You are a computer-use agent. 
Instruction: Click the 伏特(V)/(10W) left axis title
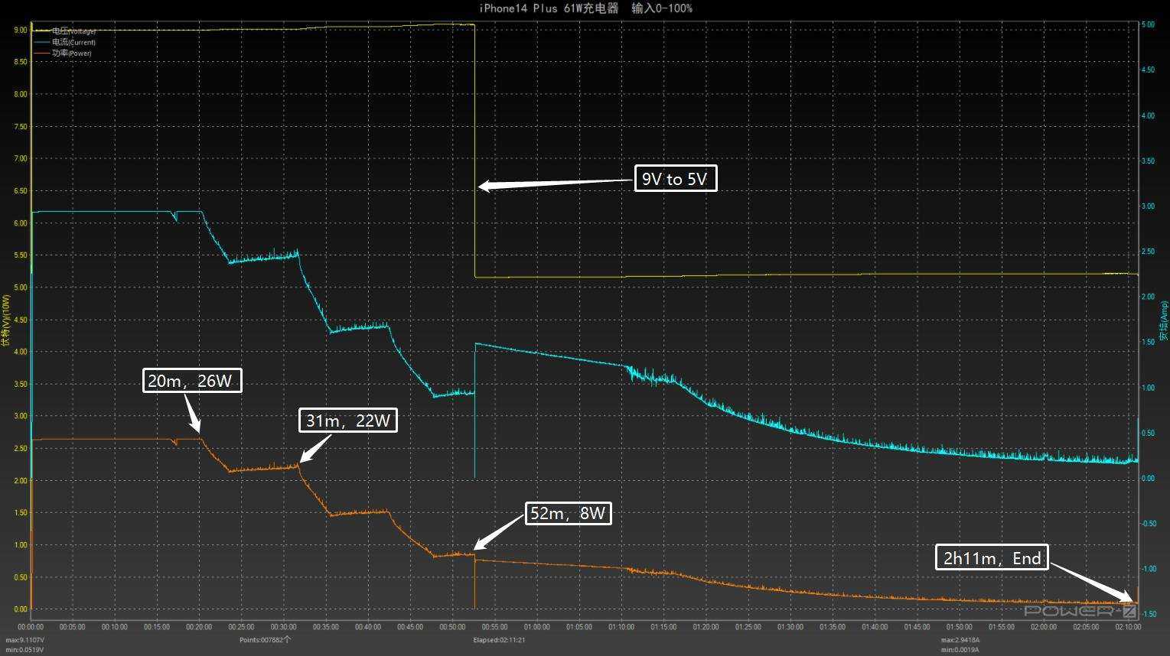click(6, 320)
